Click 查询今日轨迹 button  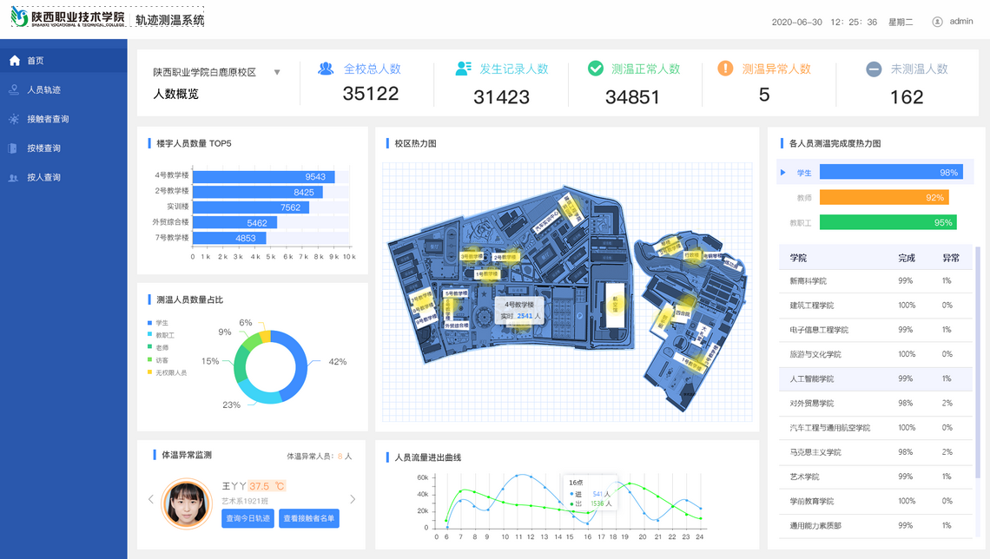point(247,519)
